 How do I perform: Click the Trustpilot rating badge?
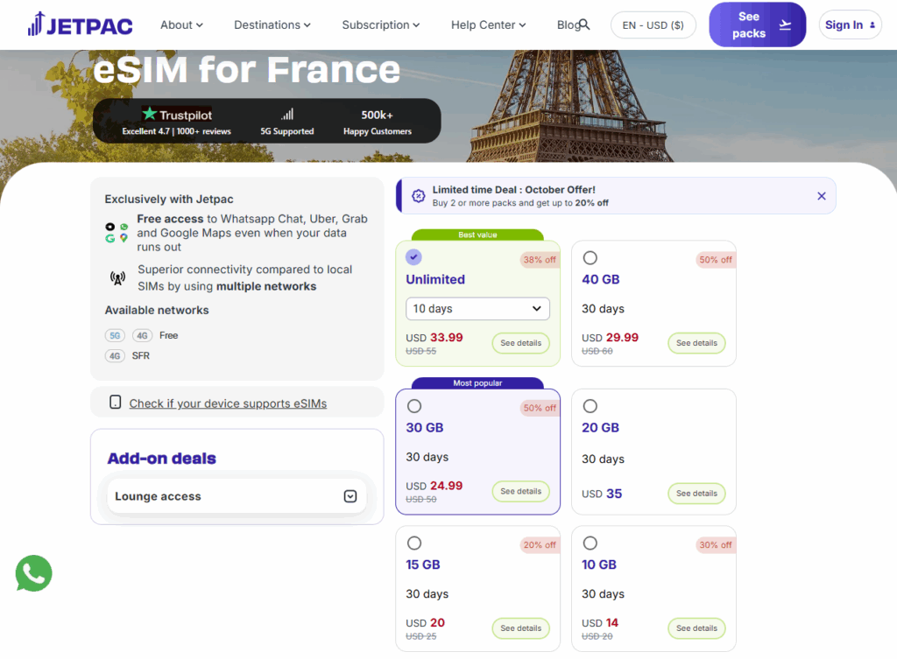click(x=177, y=115)
